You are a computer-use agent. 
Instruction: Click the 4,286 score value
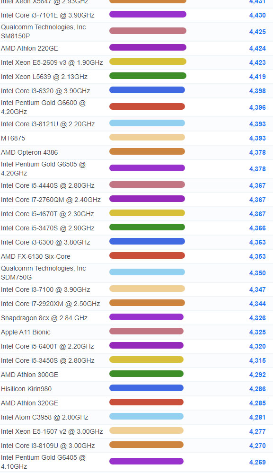point(257,389)
